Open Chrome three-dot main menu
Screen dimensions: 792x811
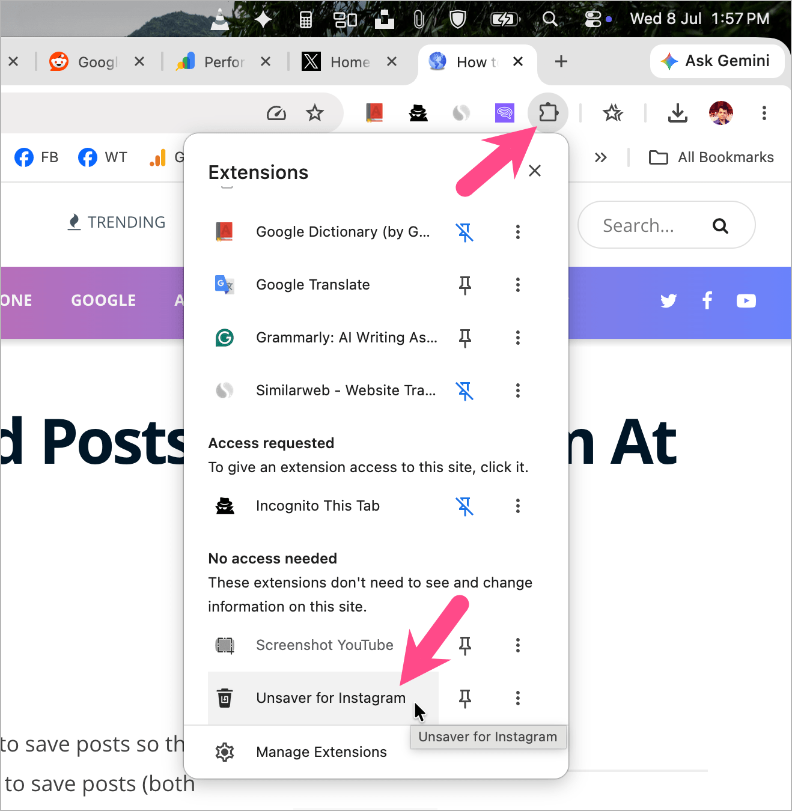(764, 113)
